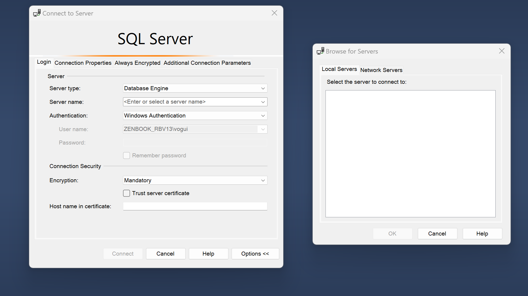The width and height of the screenshot is (528, 296).
Task: Toggle the Remember password checkbox
Action: (127, 155)
